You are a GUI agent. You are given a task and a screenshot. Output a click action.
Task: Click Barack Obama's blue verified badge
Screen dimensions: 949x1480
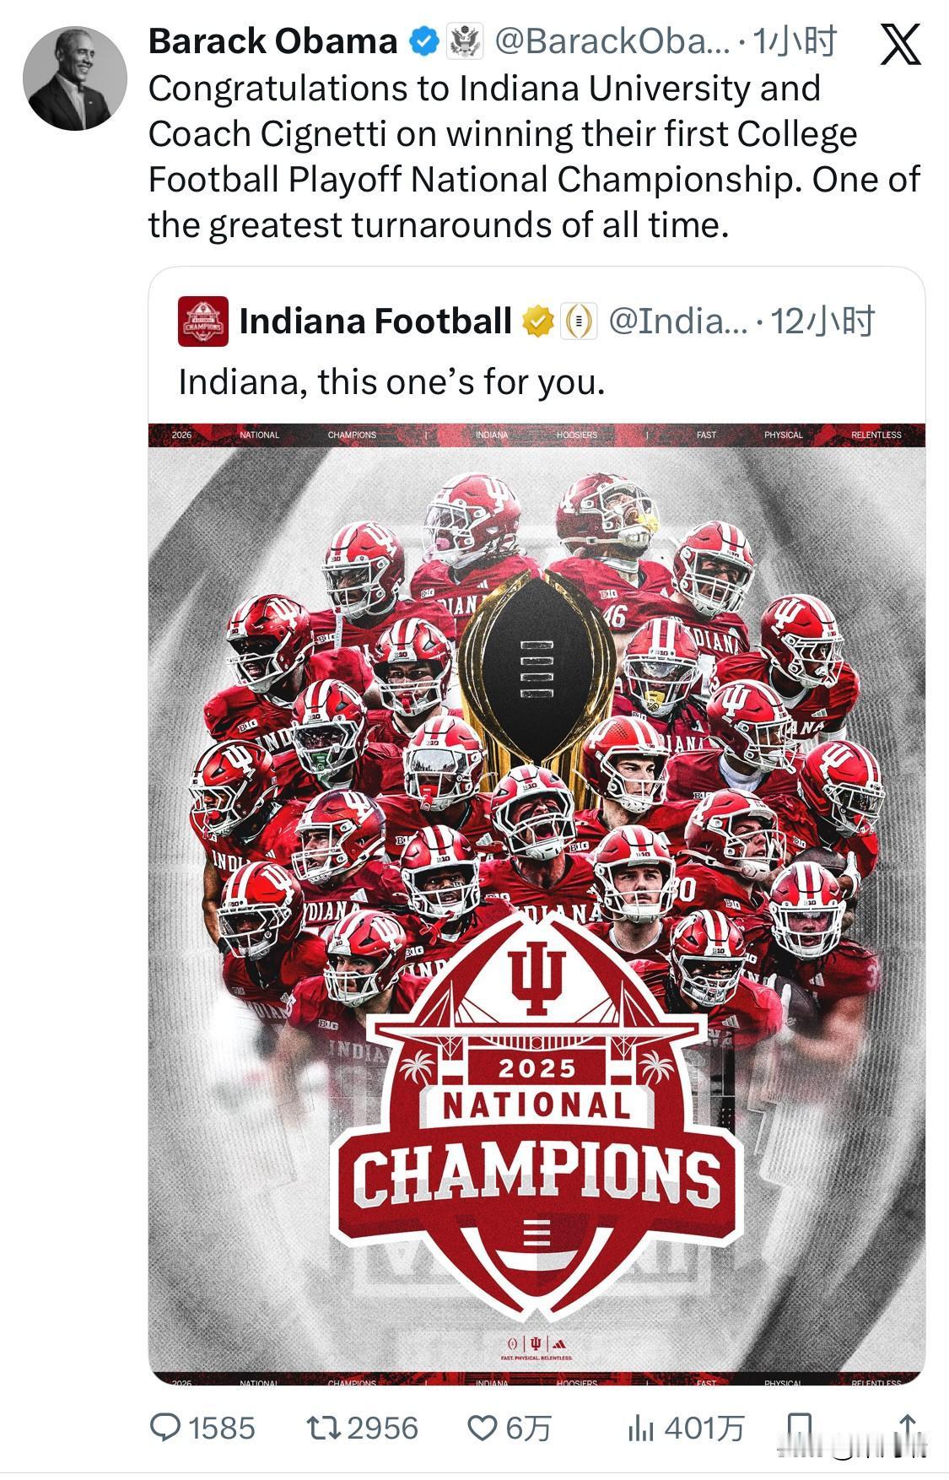tap(423, 41)
